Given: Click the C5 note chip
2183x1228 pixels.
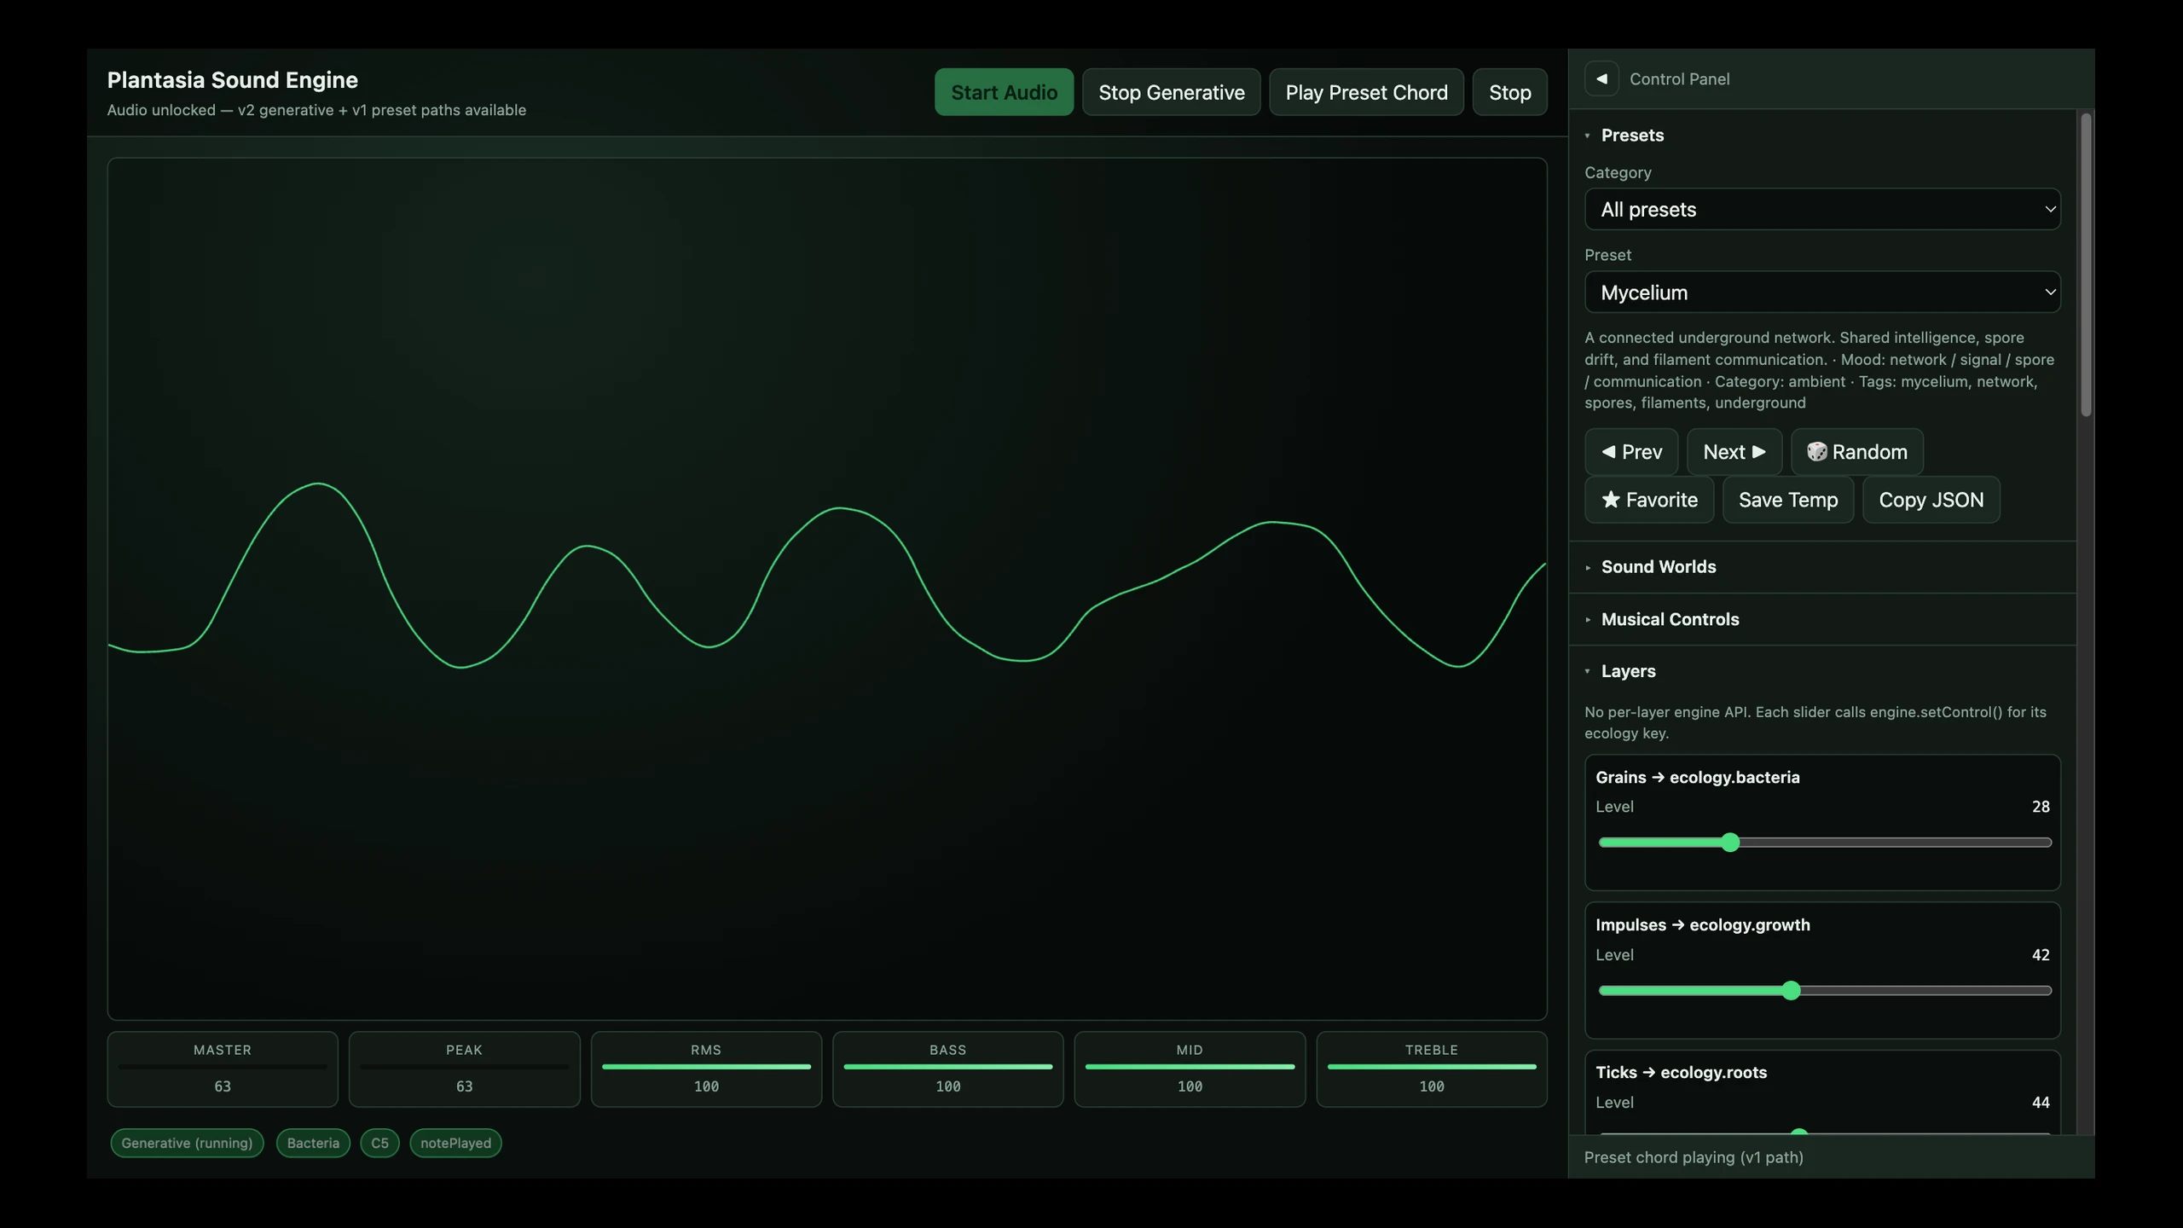Looking at the screenshot, I should coord(379,1143).
